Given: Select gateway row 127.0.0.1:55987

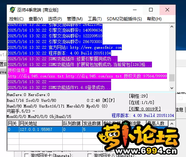Looking at the screenshot, I should [x=88, y=129].
